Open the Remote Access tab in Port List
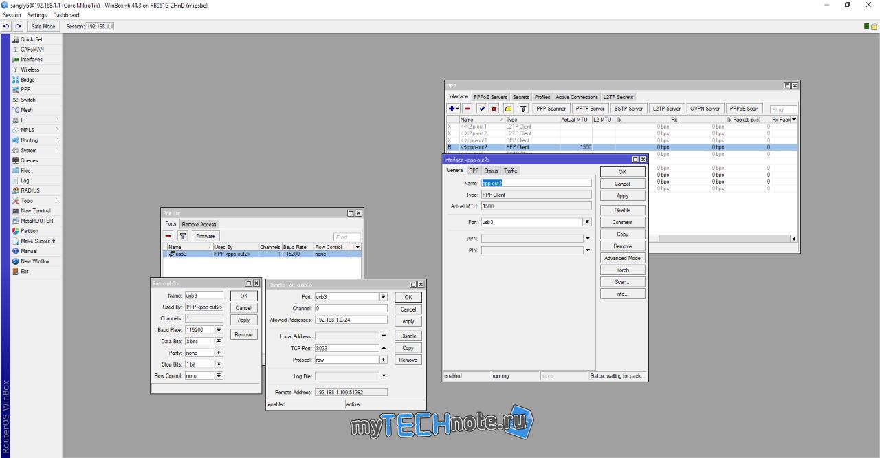 click(199, 224)
